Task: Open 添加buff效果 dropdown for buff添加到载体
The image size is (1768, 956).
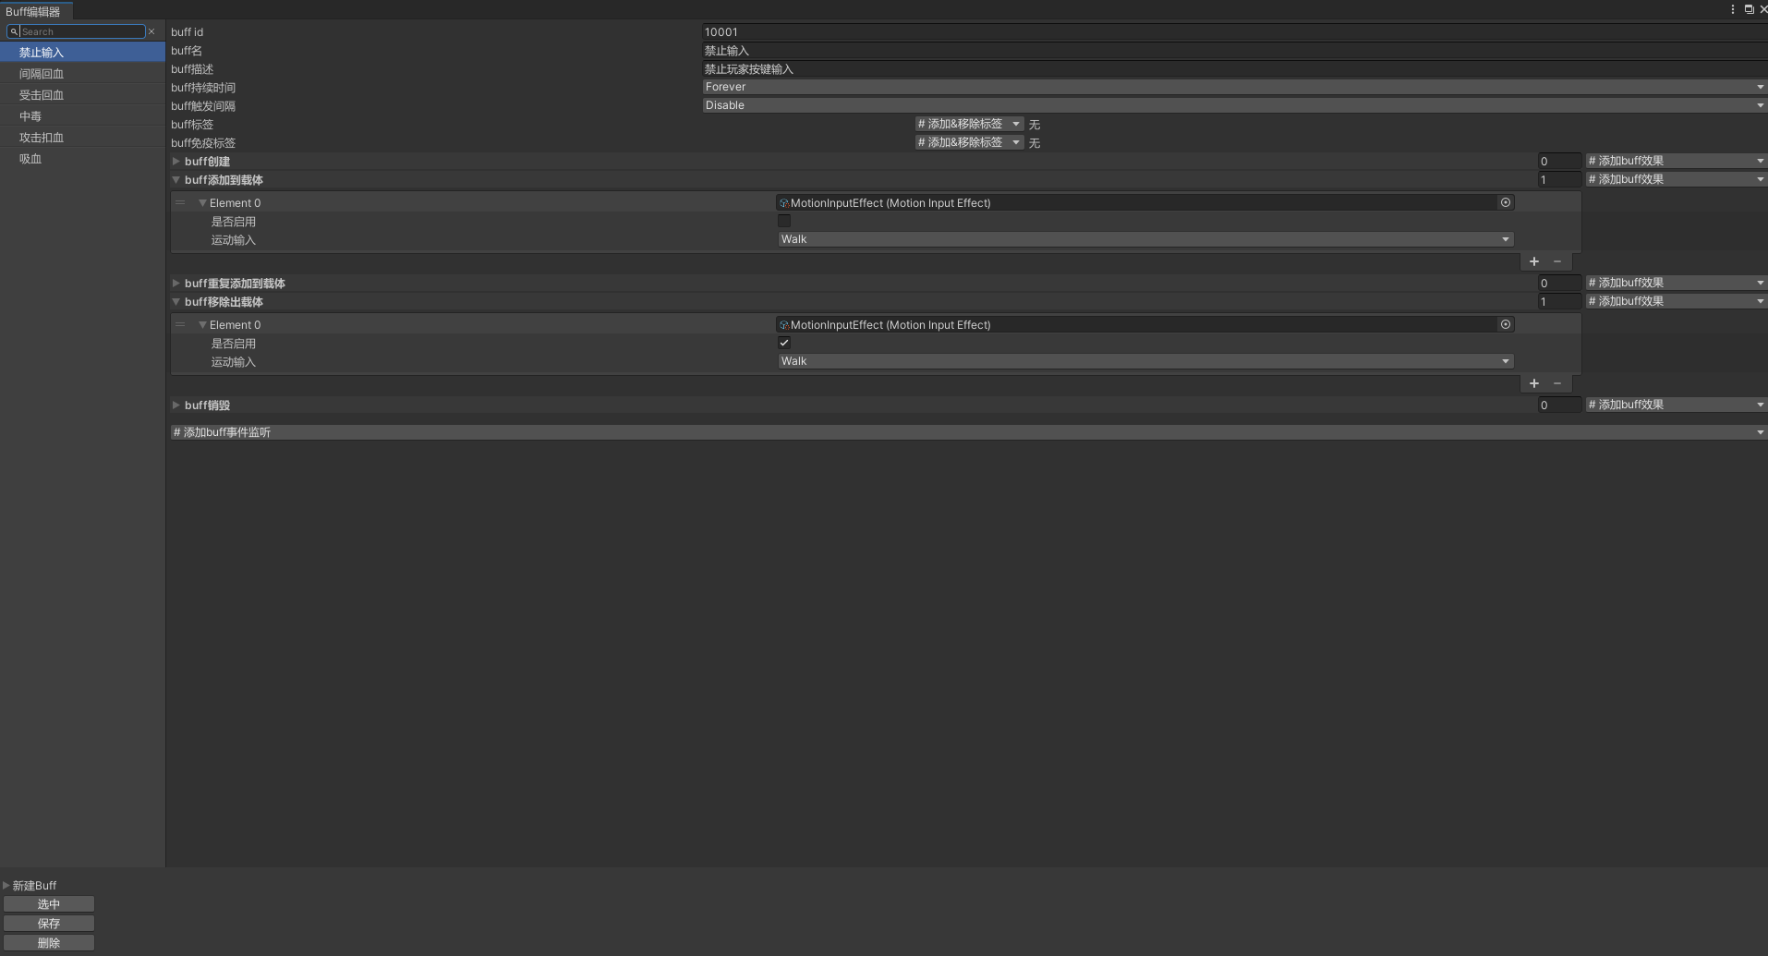Action: point(1676,179)
